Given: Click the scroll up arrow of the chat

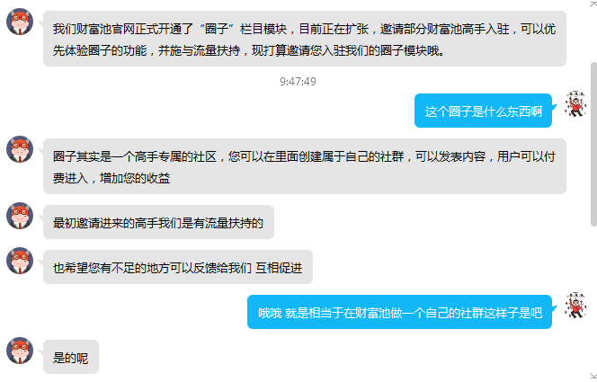Looking at the screenshot, I should coord(593,4).
